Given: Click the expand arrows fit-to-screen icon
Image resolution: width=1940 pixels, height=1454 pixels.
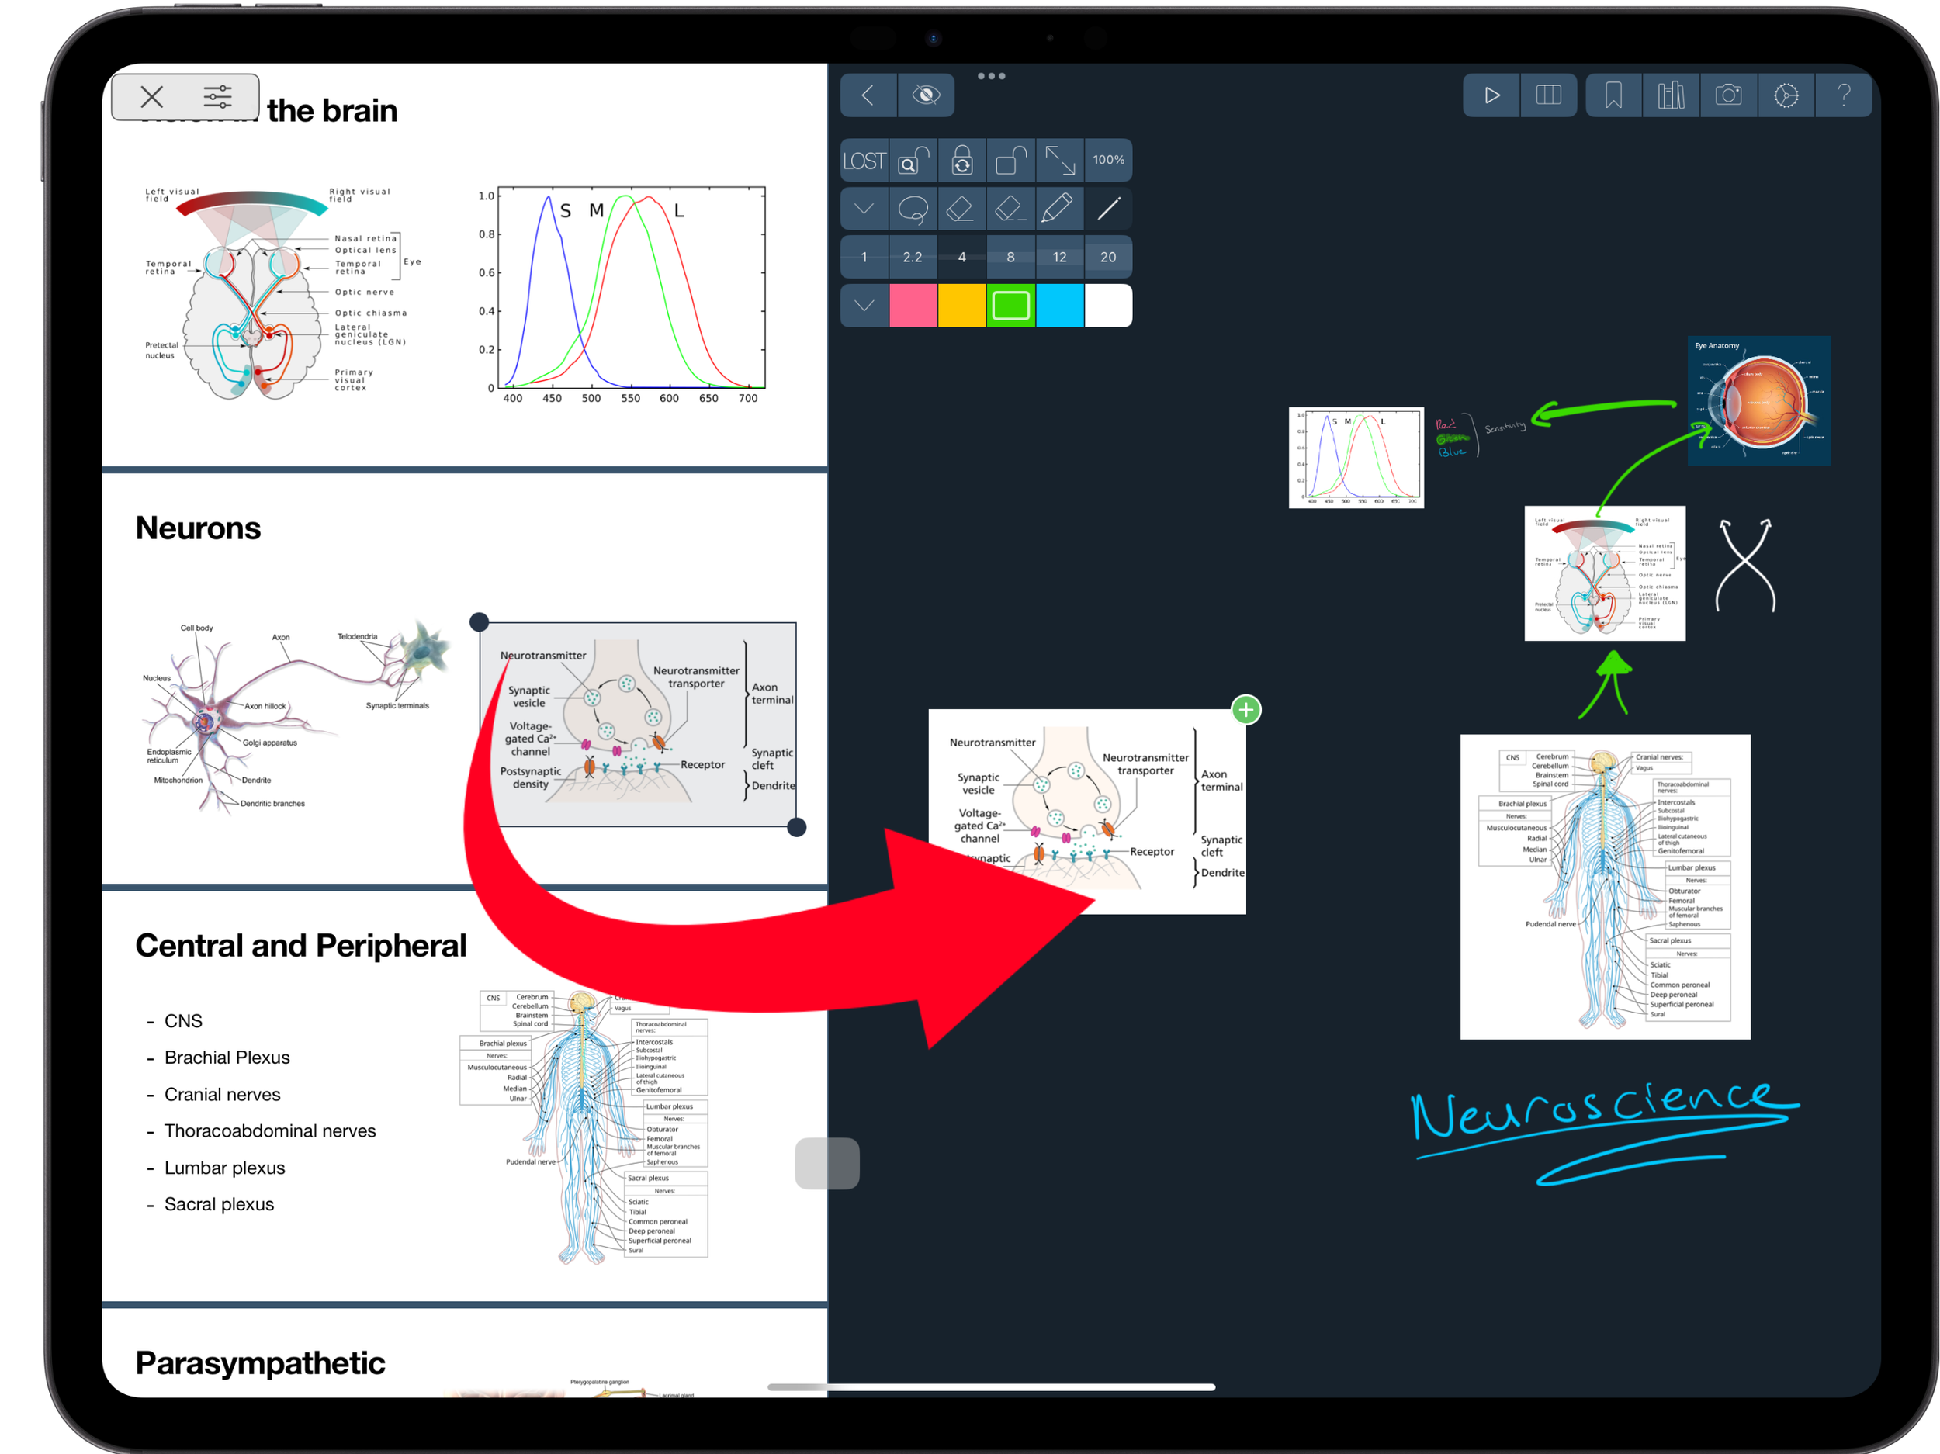Looking at the screenshot, I should point(1059,161).
